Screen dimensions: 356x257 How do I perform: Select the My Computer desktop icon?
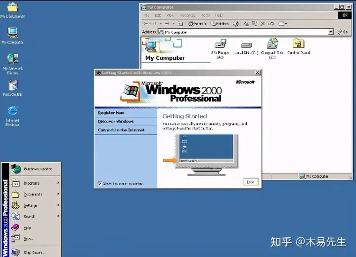point(12,36)
